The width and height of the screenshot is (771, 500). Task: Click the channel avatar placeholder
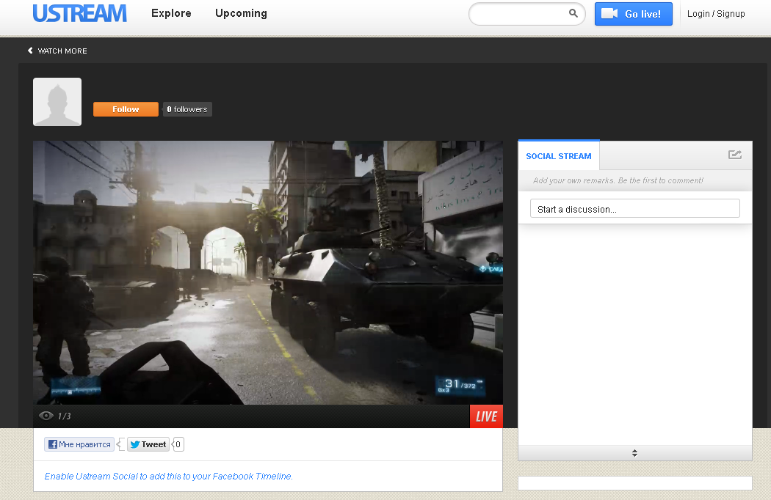pyautogui.click(x=57, y=102)
